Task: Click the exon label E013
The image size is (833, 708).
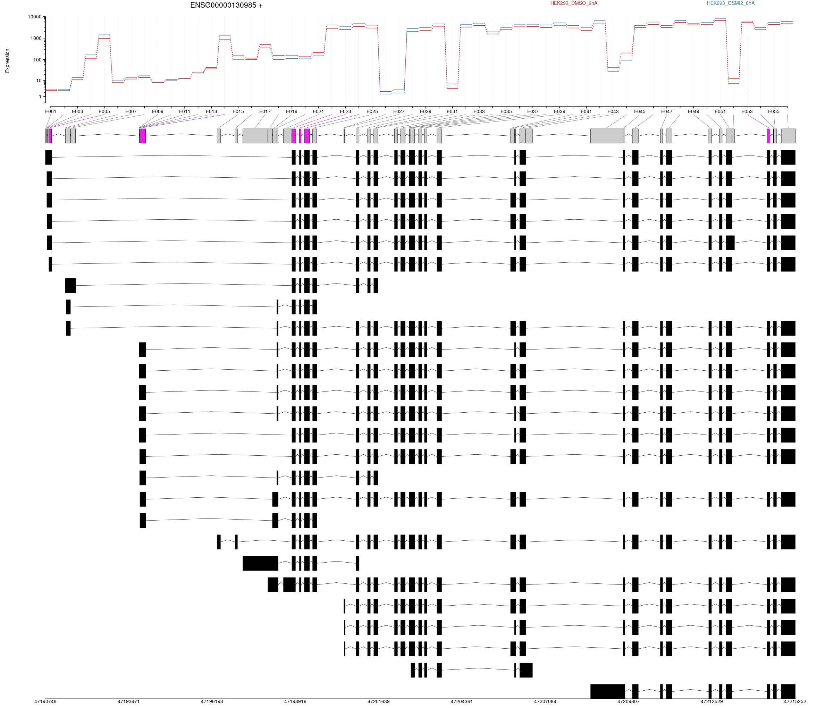Action: point(212,111)
